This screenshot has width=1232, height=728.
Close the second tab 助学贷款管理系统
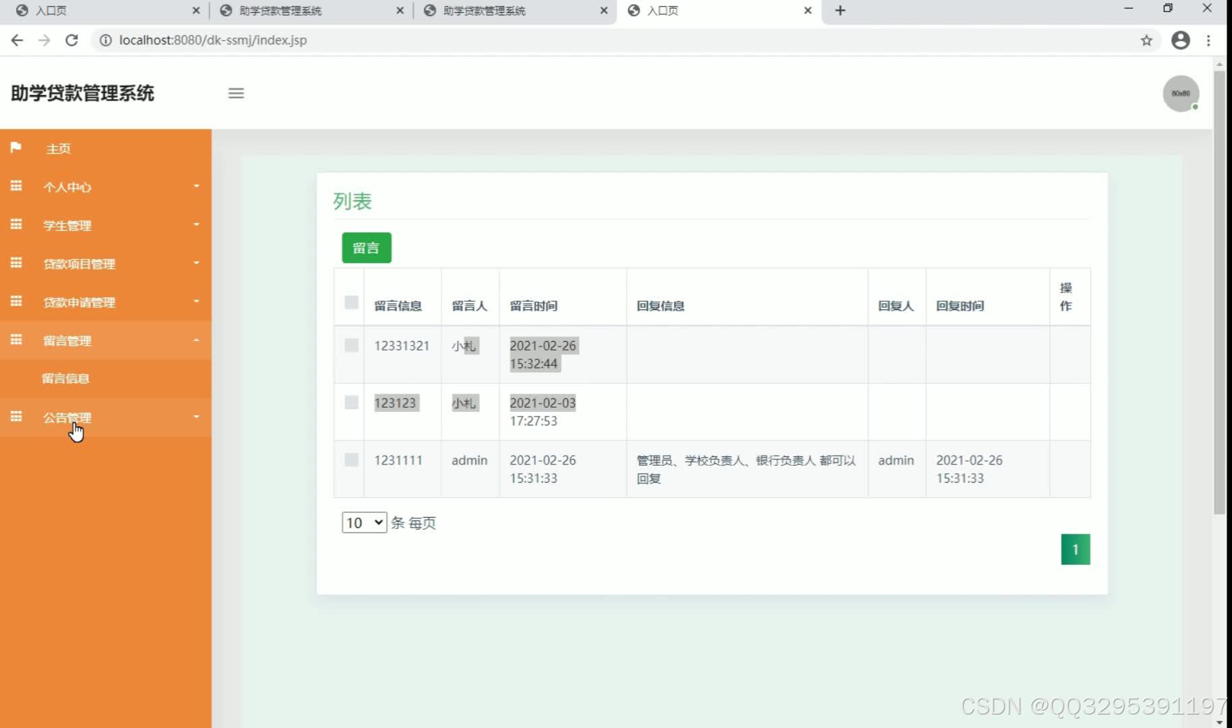(400, 11)
